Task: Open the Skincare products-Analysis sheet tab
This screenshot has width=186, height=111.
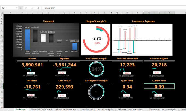Action: tap(162, 109)
